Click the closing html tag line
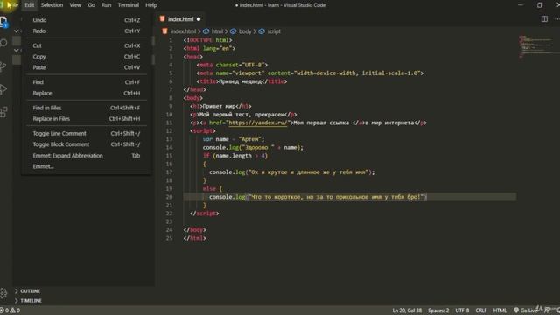Viewport: 560px width, 315px height. (194, 238)
